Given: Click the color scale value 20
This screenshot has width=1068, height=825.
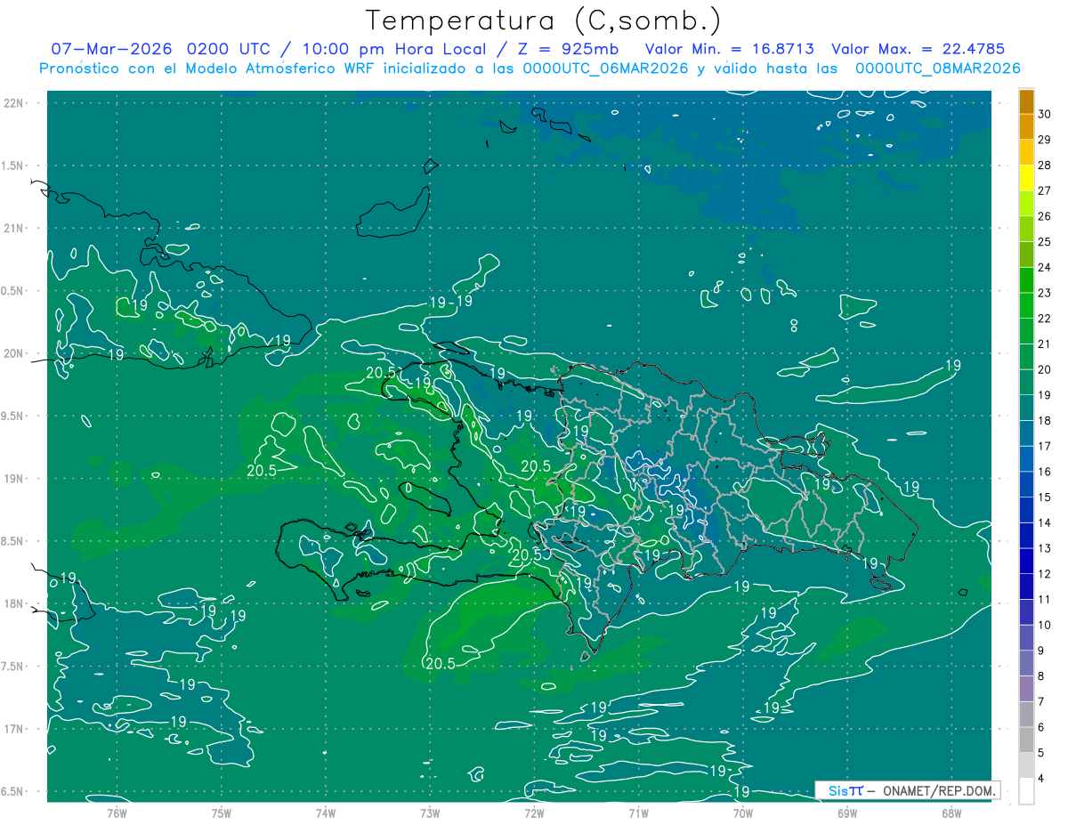Looking at the screenshot, I should coord(1045,369).
